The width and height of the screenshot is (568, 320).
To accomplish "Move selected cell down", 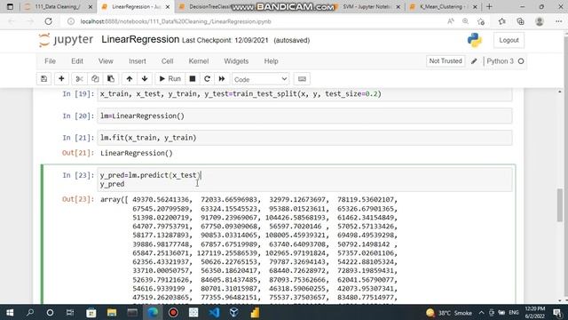I will coord(145,79).
